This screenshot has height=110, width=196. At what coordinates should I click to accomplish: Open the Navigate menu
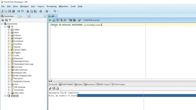(x=24, y=6)
